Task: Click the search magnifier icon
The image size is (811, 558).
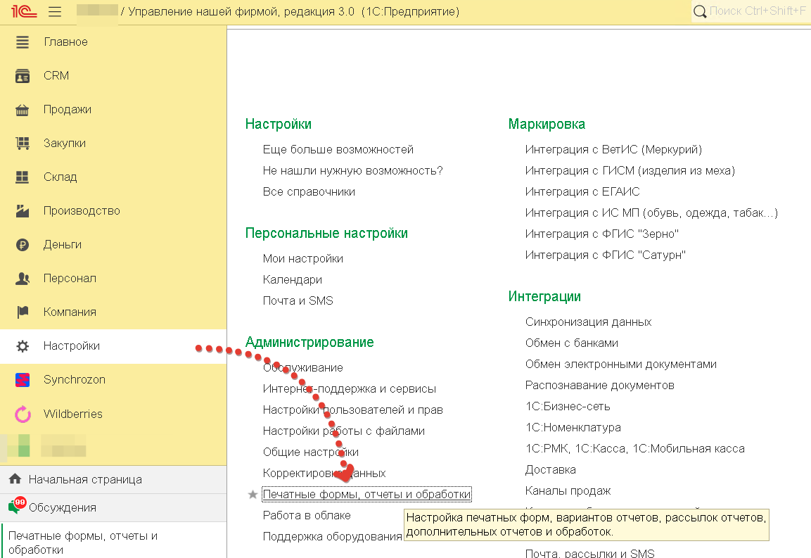Action: 700,11
